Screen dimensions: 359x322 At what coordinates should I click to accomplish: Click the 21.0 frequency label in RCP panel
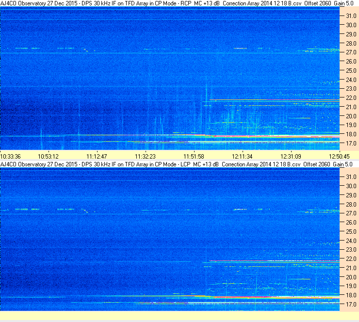(x=351, y=107)
